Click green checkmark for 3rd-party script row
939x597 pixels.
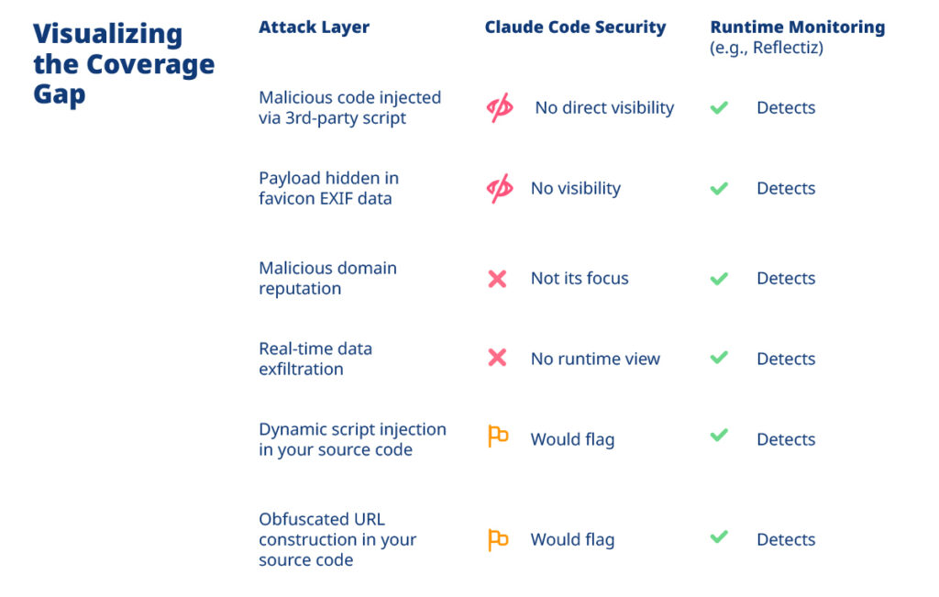pos(719,108)
